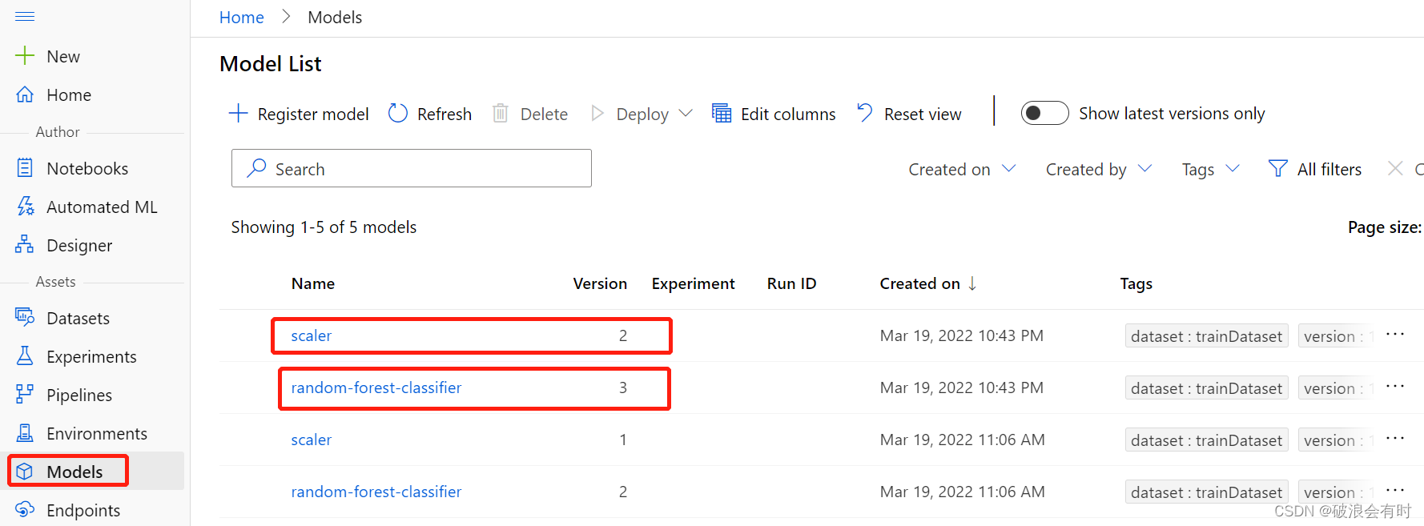Click the Models breadcrumb text
1424x526 pixels.
pyautogui.click(x=335, y=18)
